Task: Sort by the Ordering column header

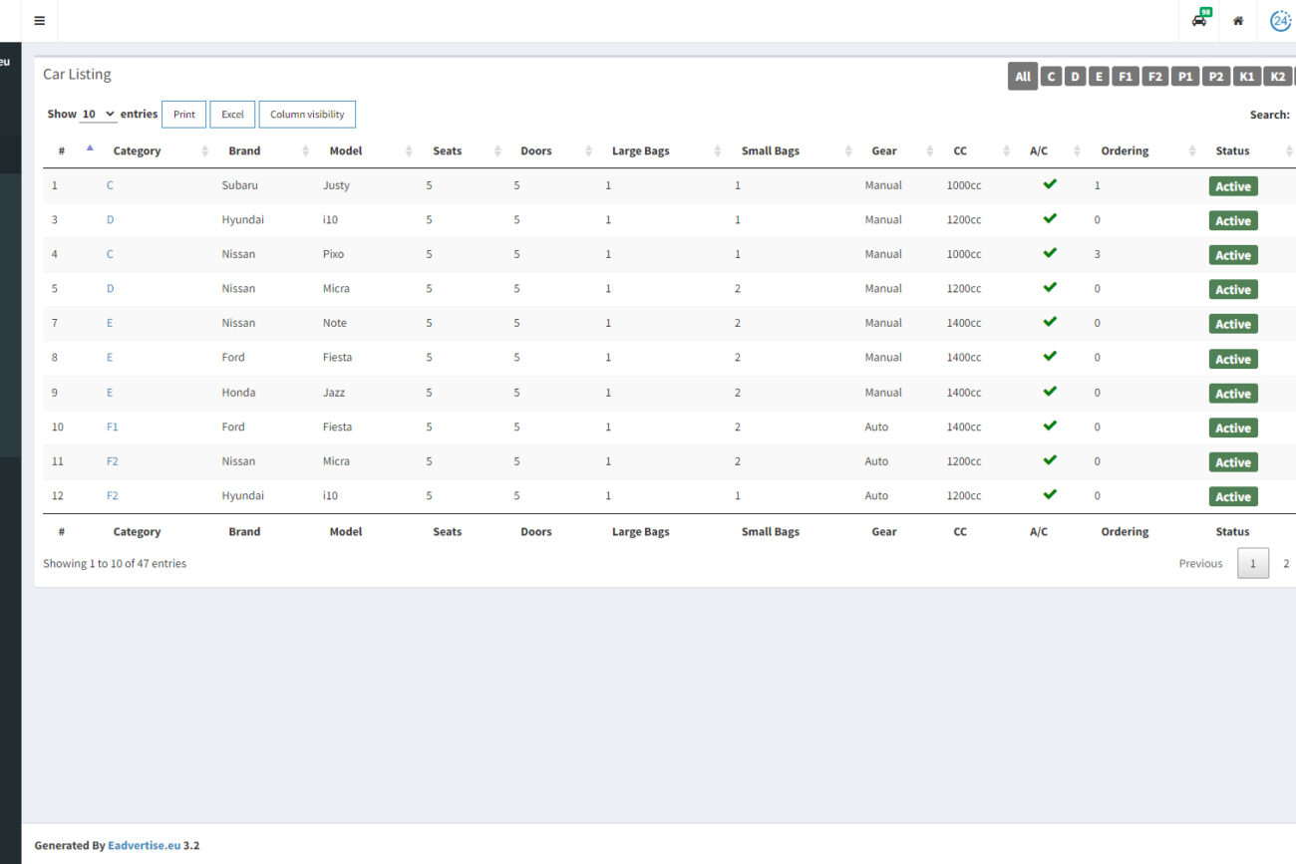Action: point(1125,151)
